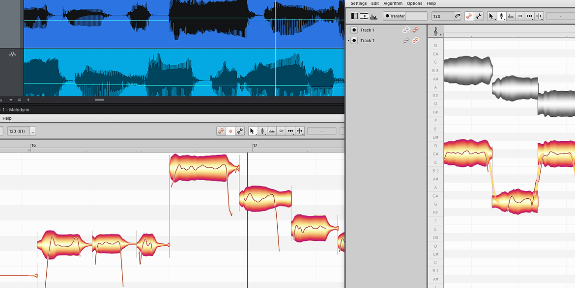Select the Pitch tool in right window

tap(501, 16)
